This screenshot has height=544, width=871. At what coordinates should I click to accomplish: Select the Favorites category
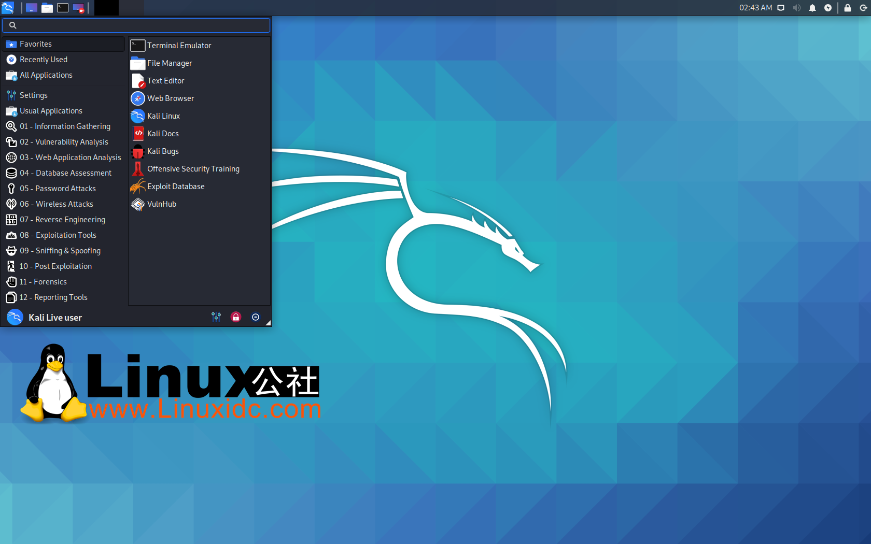(x=64, y=44)
